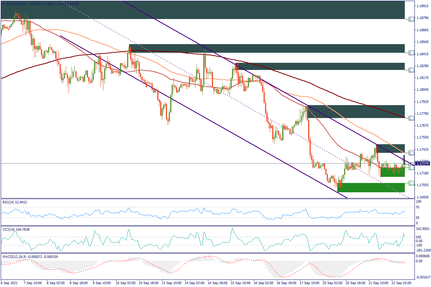431x287 pixels.
Task: Click the price tag beside the top resistance zone
Action: 412,19
